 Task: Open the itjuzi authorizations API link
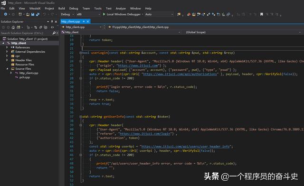click(180, 74)
